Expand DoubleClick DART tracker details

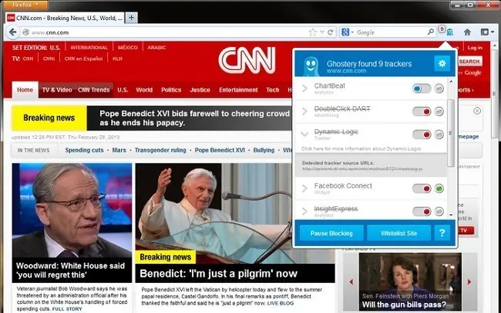(x=304, y=112)
